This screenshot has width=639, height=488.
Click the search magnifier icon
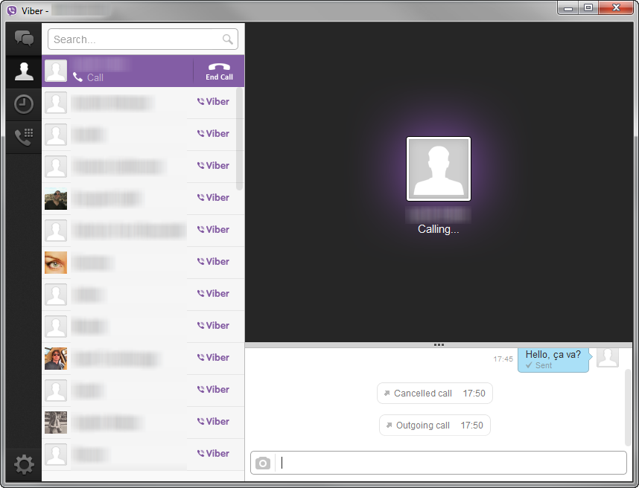pos(228,39)
